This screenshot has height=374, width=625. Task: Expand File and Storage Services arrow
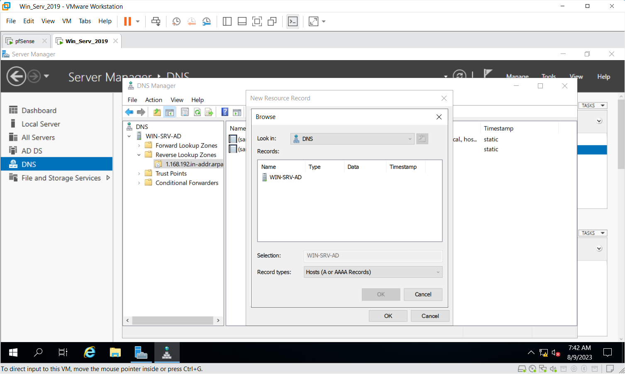pyautogui.click(x=108, y=177)
